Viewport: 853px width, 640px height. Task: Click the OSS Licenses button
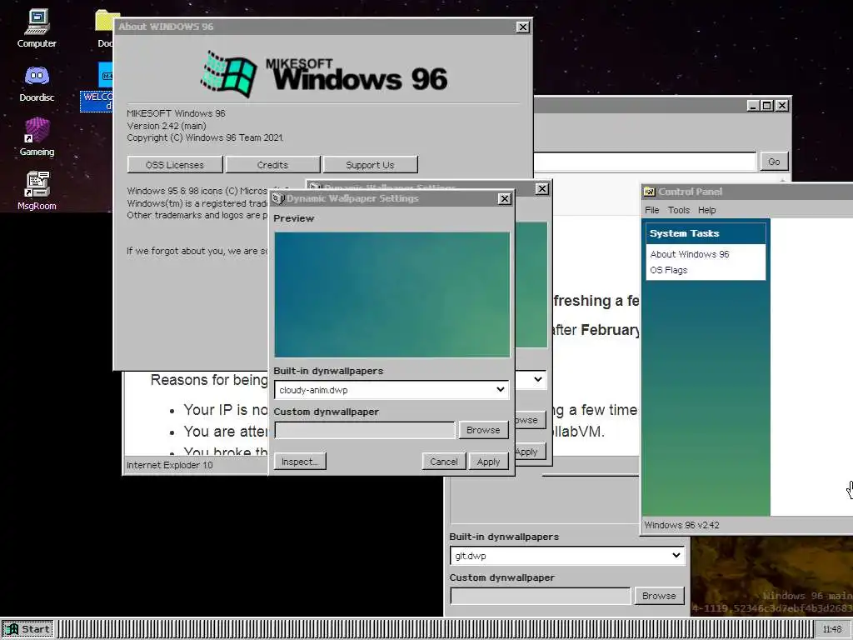click(175, 164)
